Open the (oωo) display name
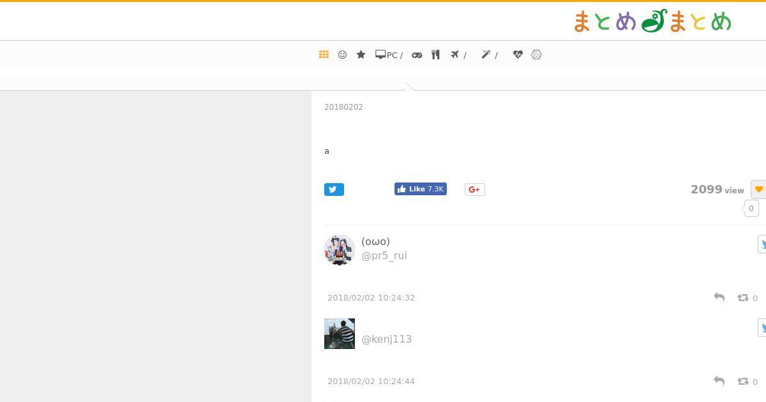Viewport: 766px width, 402px height. click(375, 241)
